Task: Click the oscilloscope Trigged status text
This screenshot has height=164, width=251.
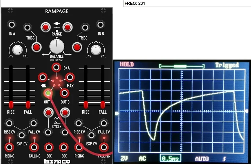Action: point(227,65)
